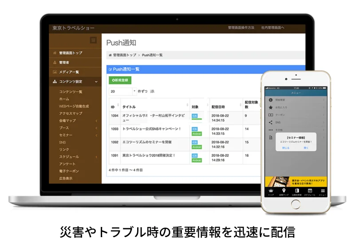Select 電子クーポン in the sidebar

pyautogui.click(x=69, y=171)
